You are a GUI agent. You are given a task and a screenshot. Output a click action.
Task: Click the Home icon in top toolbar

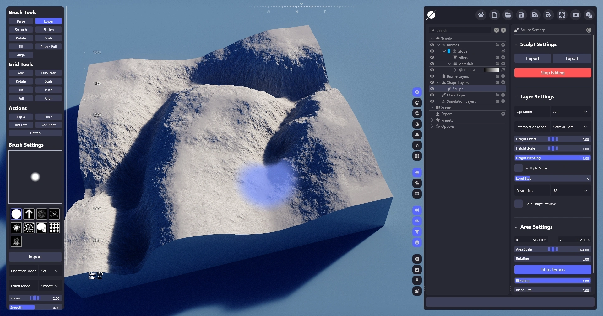click(x=481, y=15)
